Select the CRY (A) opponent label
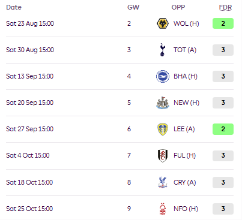The width and height of the screenshot is (242, 220). [184, 182]
